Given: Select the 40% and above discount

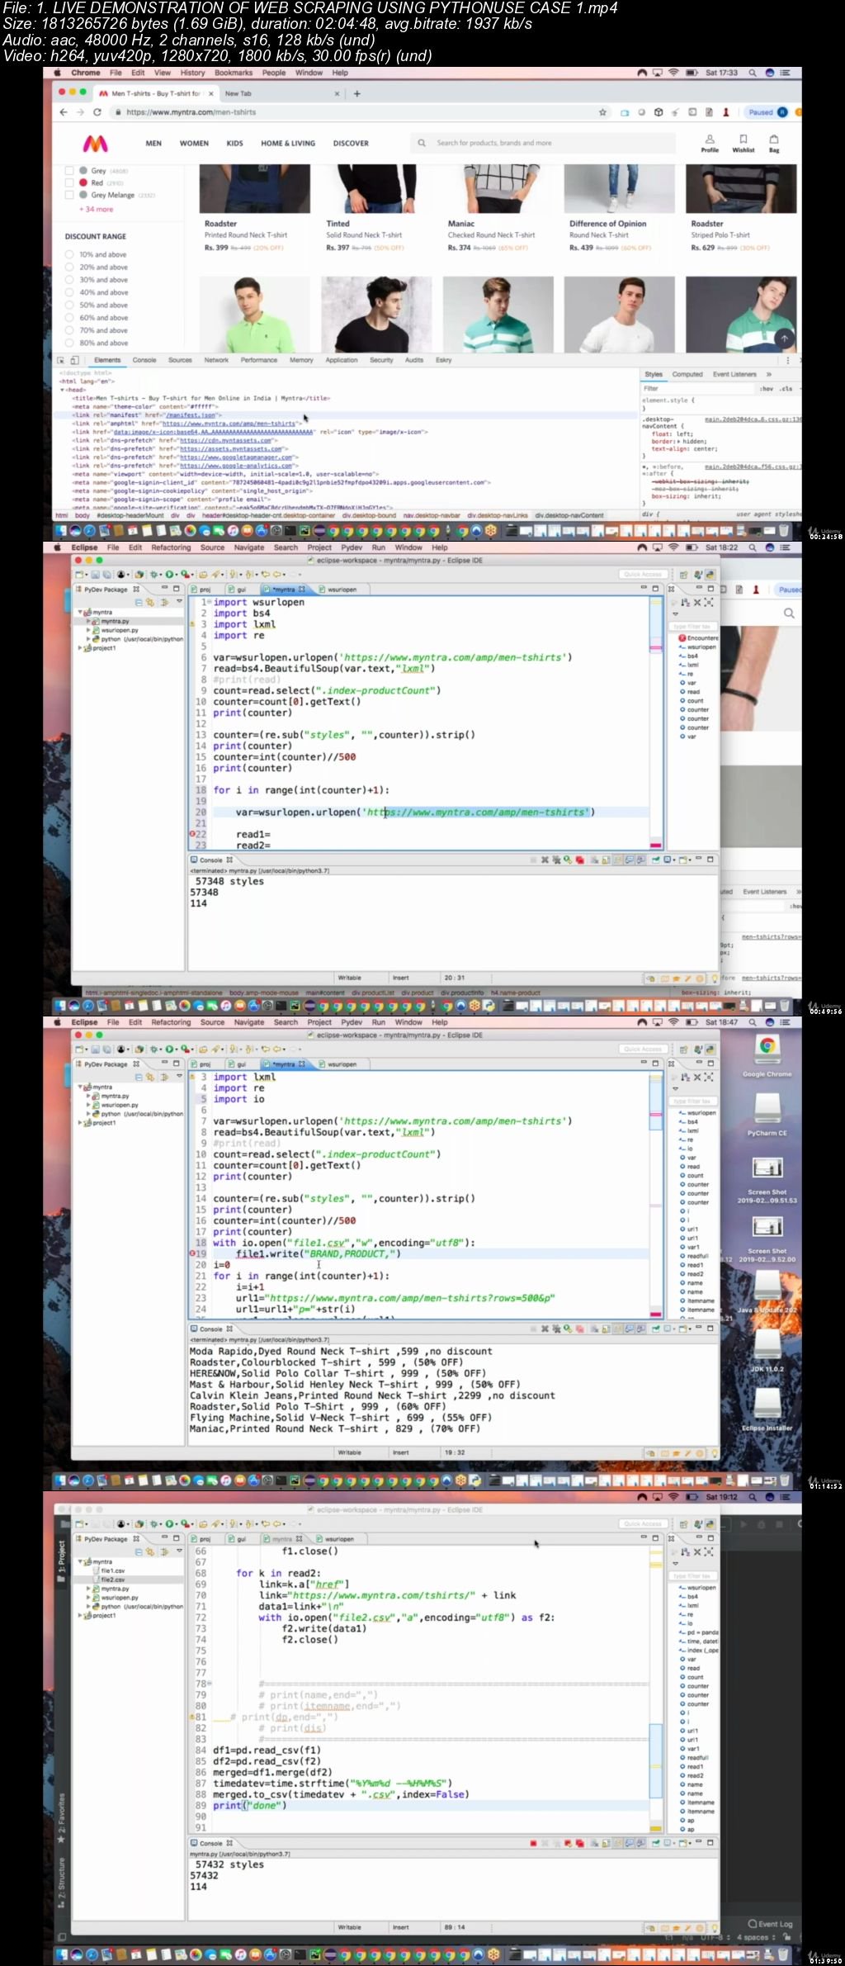Looking at the screenshot, I should click(x=70, y=292).
